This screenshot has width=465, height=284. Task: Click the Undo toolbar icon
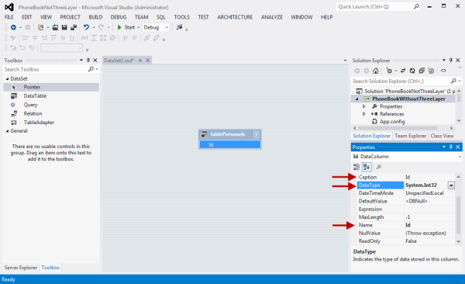coord(86,27)
